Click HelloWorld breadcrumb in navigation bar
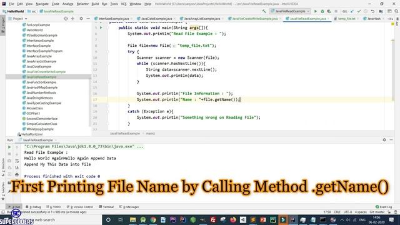The height and width of the screenshot is (225, 400). tap(13, 11)
